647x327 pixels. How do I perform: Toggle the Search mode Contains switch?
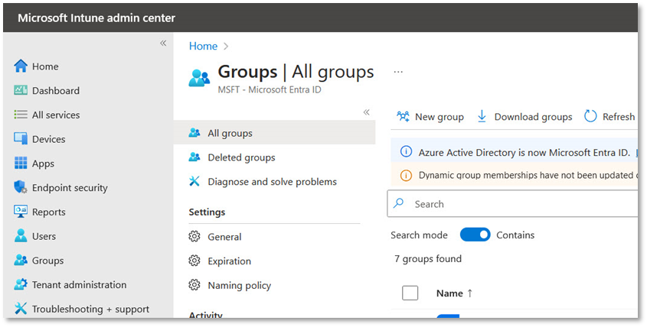475,235
